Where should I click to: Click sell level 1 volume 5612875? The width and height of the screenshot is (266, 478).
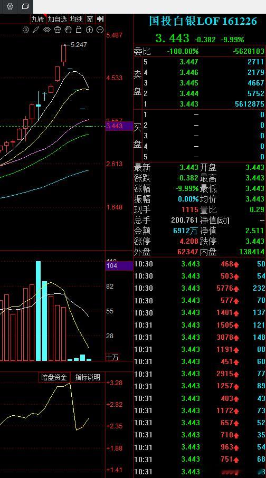[x=250, y=104]
